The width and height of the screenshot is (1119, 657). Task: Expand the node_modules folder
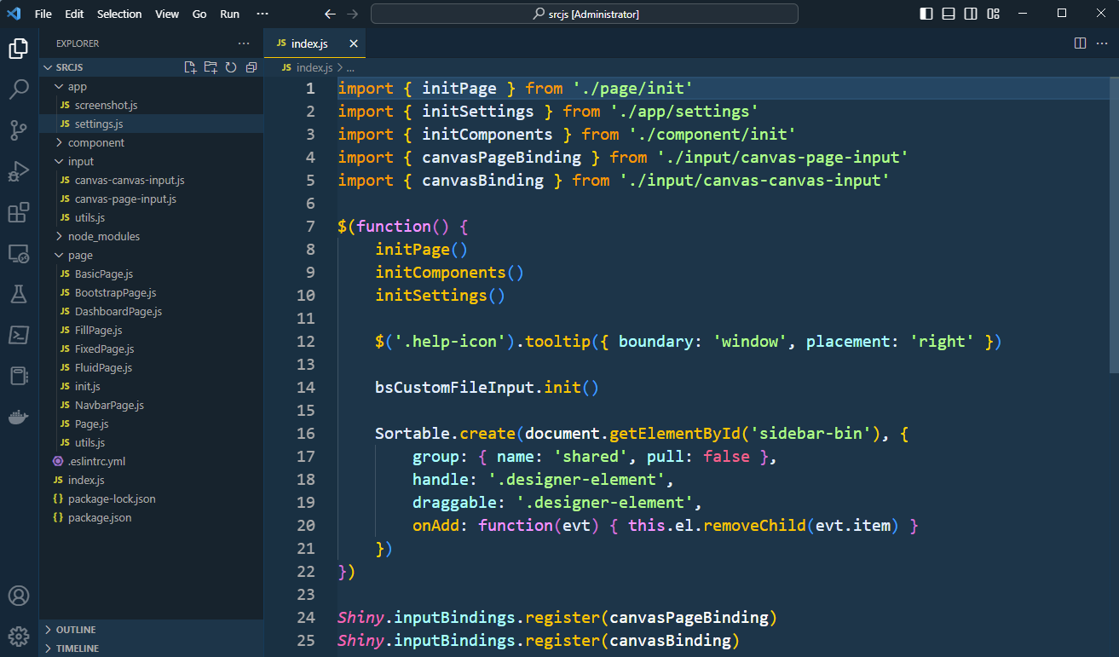[x=103, y=236]
